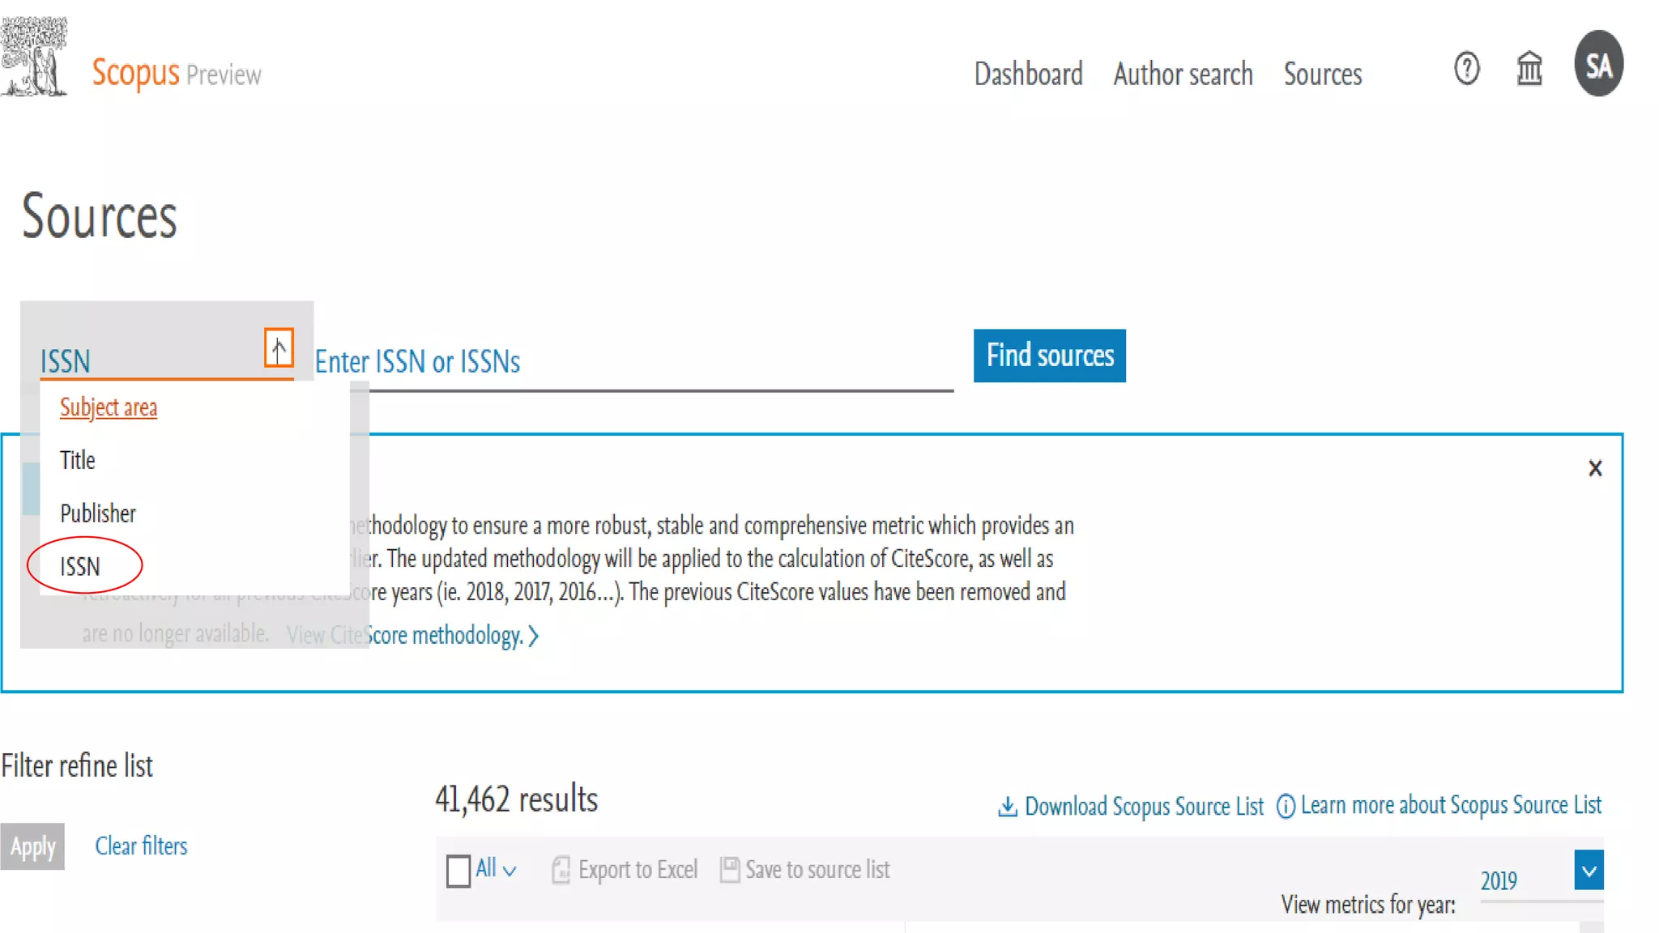Click the Clear filters link
The image size is (1659, 933).
click(x=141, y=846)
